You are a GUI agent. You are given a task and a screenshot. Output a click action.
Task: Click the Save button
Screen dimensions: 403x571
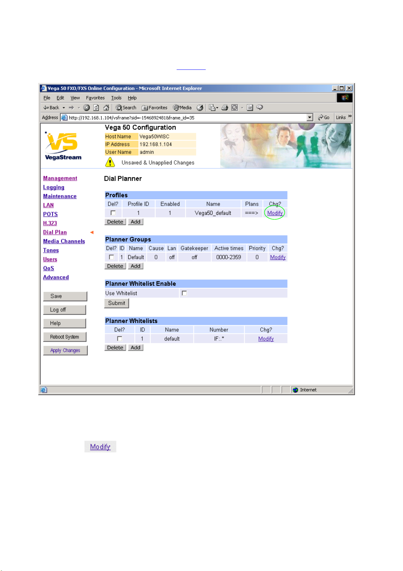(x=65, y=296)
